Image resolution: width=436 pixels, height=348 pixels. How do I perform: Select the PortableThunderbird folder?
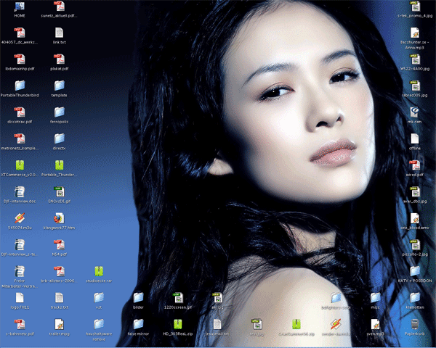click(x=20, y=86)
